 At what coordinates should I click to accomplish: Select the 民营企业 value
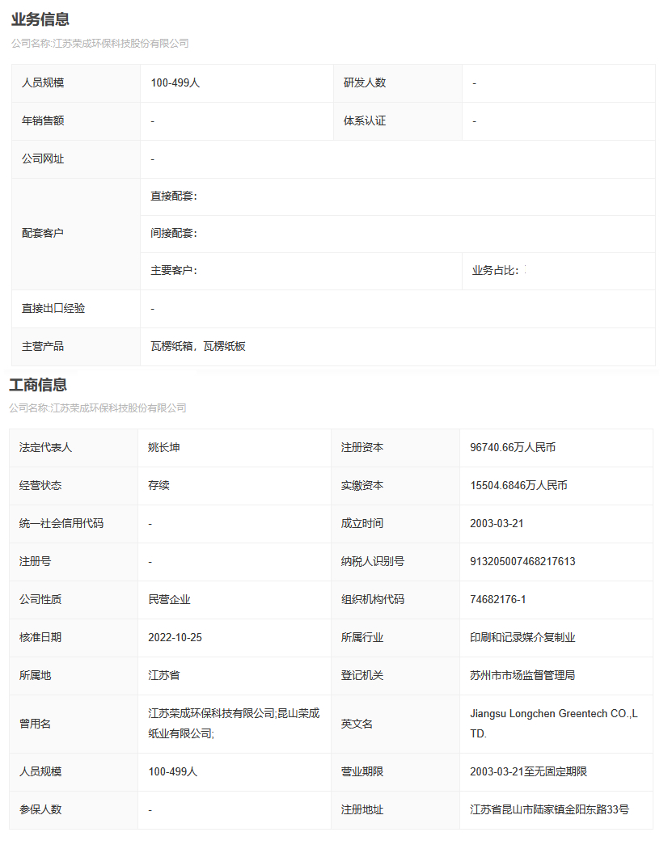pyautogui.click(x=170, y=599)
